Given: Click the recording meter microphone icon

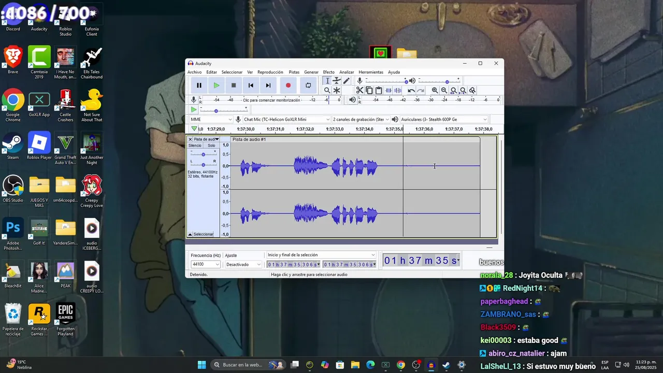Looking at the screenshot, I should coord(194,99).
